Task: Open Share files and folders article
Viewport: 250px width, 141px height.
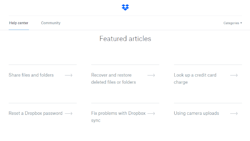Action: (31, 75)
